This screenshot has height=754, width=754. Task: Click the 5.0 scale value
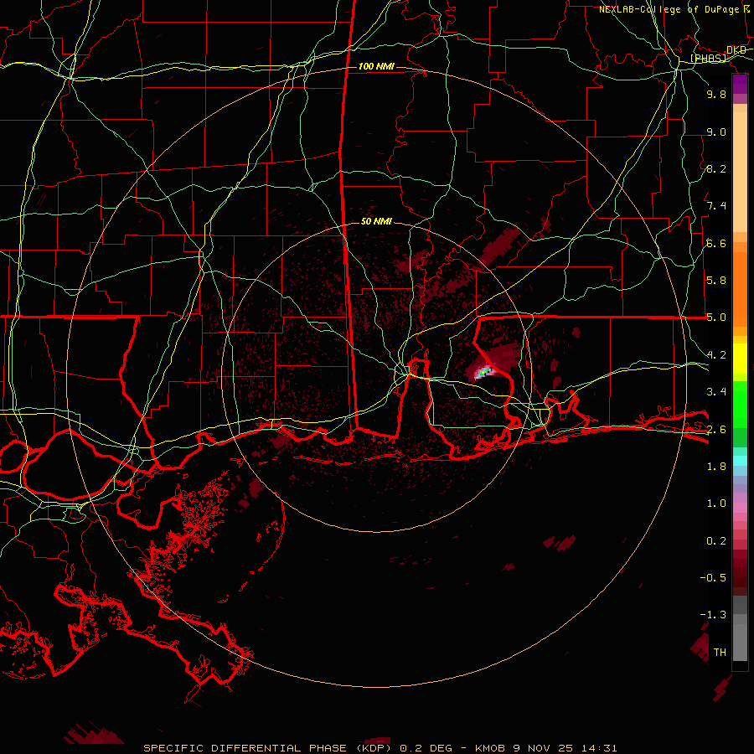[716, 318]
